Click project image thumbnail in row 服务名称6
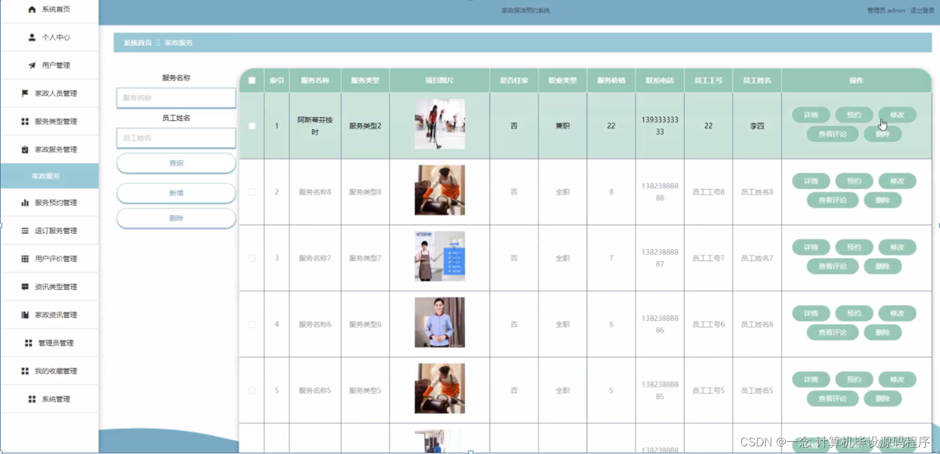Image resolution: width=940 pixels, height=454 pixels. pos(440,322)
